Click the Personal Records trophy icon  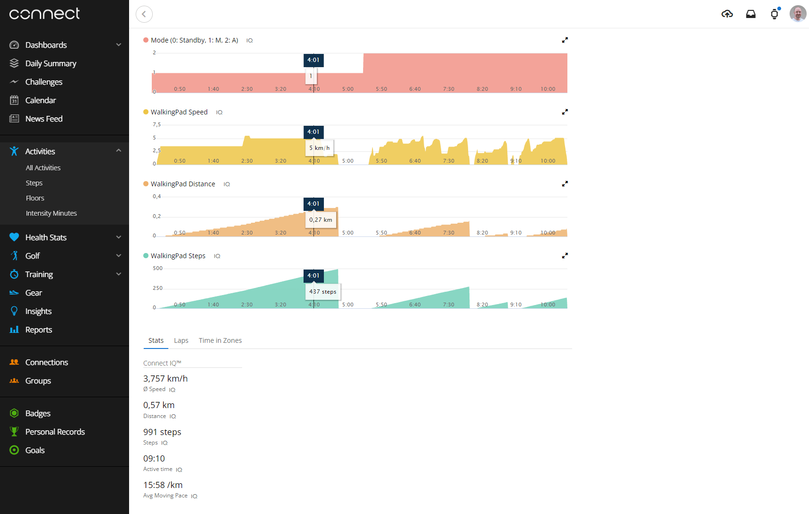pyautogui.click(x=14, y=432)
